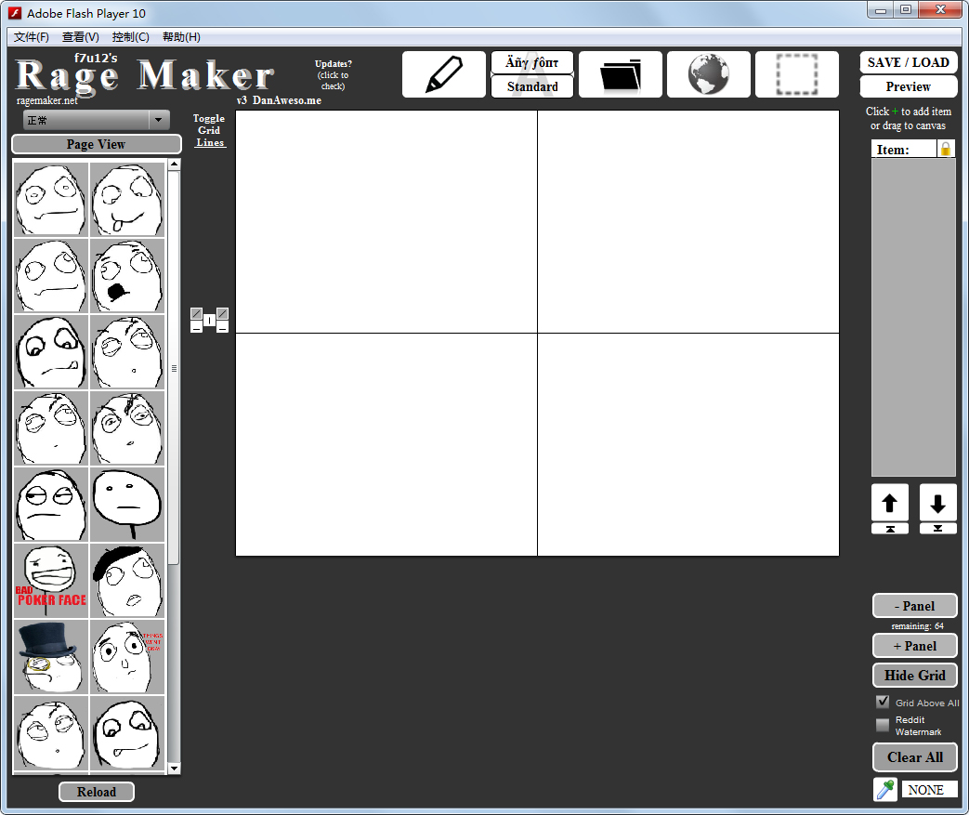Expand the face category dropdown

point(159,120)
